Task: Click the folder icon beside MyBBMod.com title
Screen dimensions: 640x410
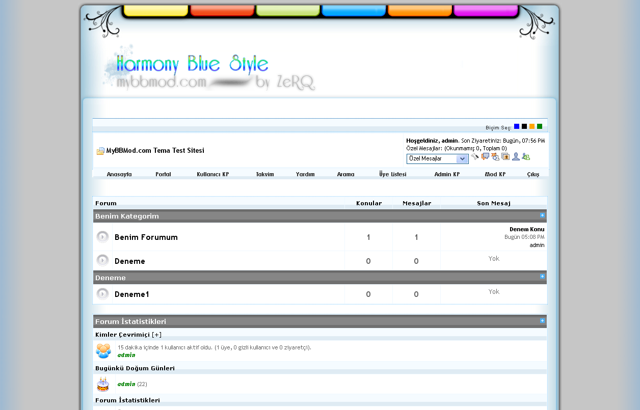Action: pyautogui.click(x=100, y=151)
